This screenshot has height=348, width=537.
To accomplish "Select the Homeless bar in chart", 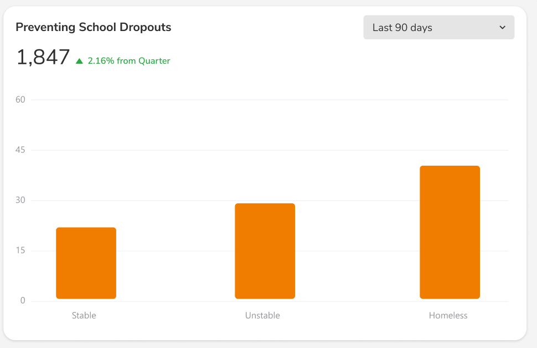I will [x=450, y=232].
